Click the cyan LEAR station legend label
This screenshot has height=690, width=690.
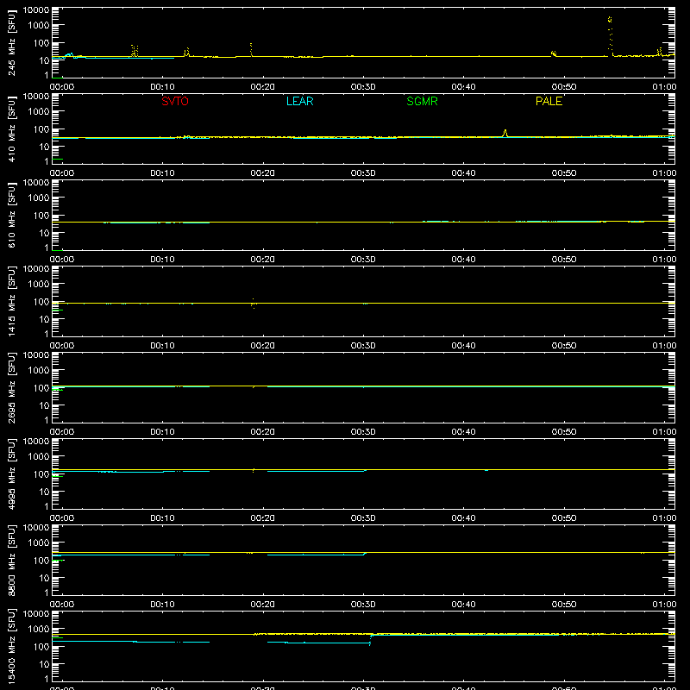click(299, 101)
